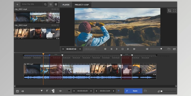Decrease selection end time 00:00:13;04
Screen dimensions: 191x96
coord(97,91)
